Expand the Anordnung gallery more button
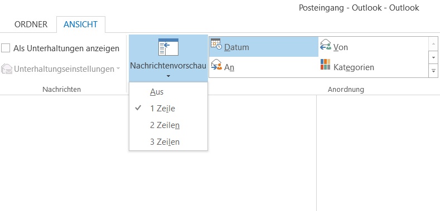 (x=433, y=71)
